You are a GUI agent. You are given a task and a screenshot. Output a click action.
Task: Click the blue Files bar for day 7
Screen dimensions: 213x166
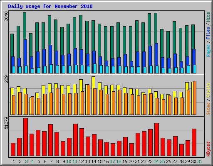[50, 55]
